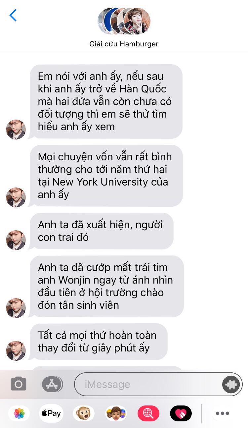This screenshot has width=248, height=428.
Task: Open the Digital Touch heart app
Action: (x=181, y=413)
